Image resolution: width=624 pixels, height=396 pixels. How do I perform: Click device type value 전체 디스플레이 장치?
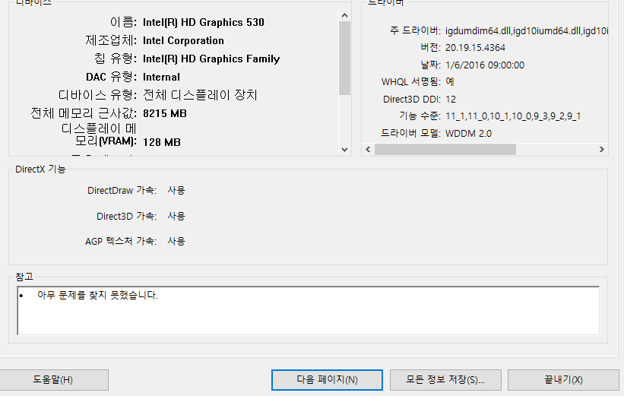(x=200, y=95)
